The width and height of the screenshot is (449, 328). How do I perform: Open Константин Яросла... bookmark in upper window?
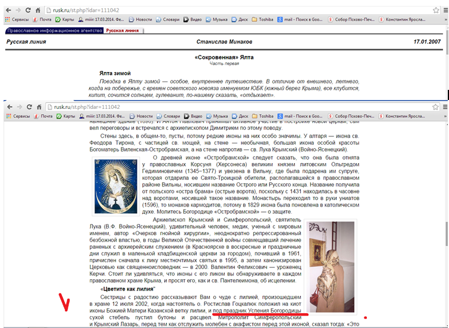pyautogui.click(x=403, y=20)
